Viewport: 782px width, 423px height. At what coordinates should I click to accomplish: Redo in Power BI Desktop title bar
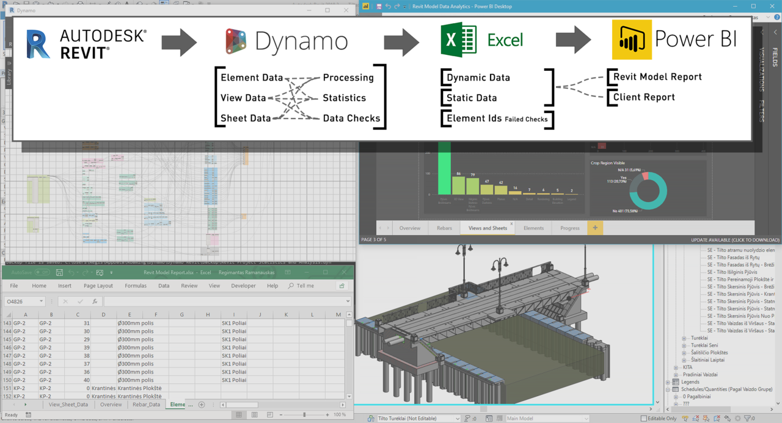(397, 6)
